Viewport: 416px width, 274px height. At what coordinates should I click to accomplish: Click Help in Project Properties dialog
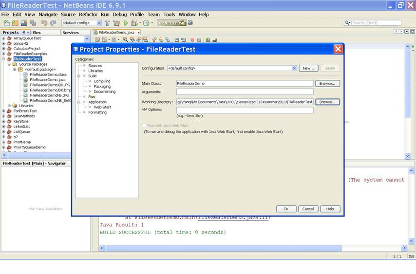click(x=330, y=209)
